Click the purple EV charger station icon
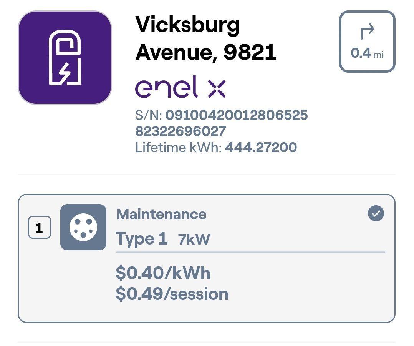 point(65,58)
